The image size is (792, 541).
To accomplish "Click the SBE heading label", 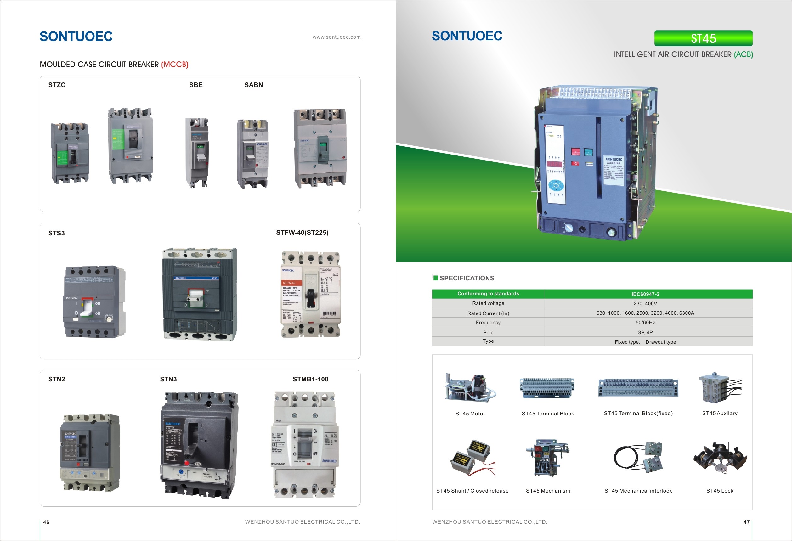I will (x=196, y=85).
